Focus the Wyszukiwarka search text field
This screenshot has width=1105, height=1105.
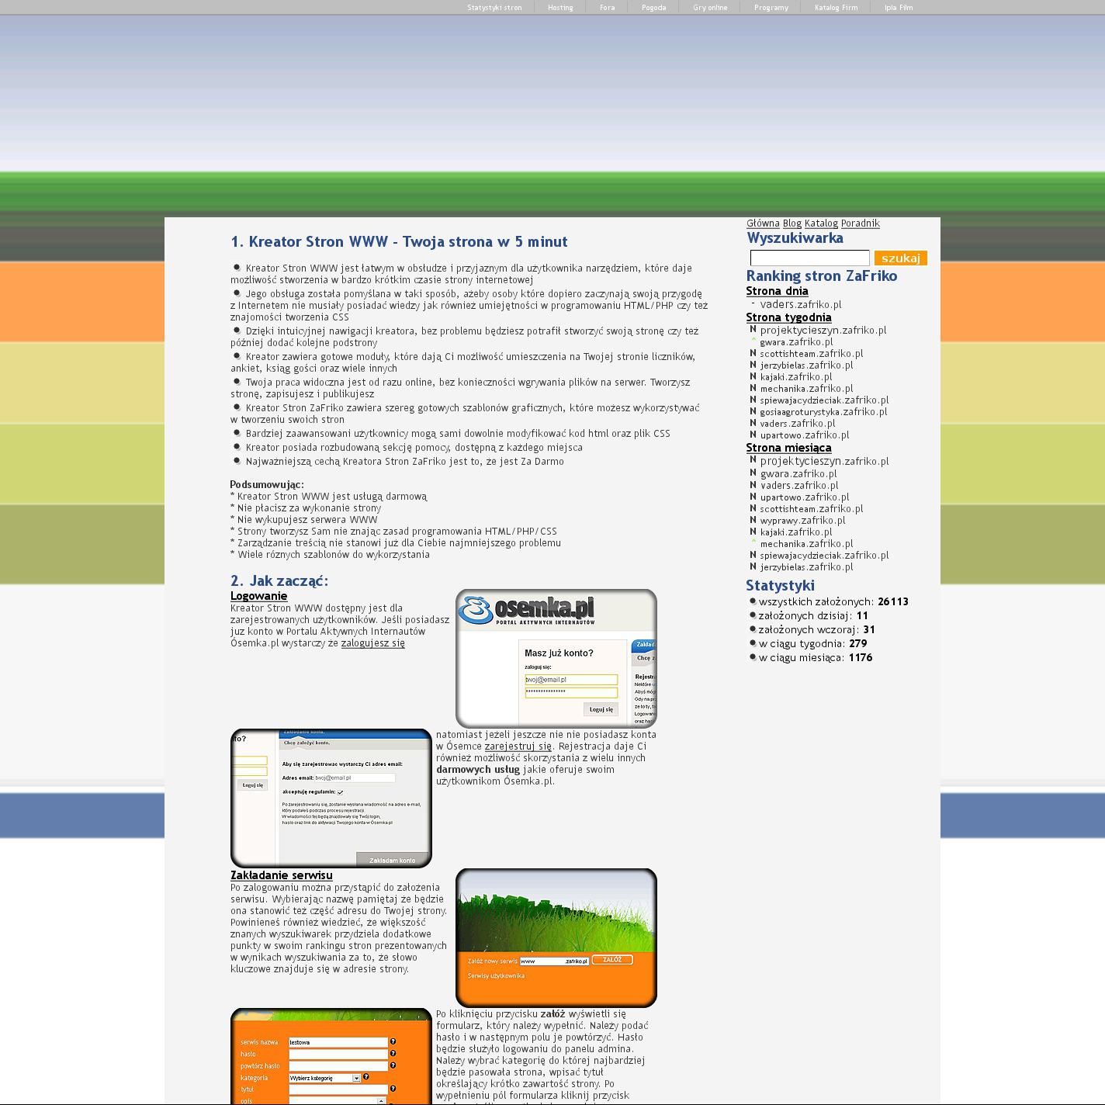pyautogui.click(x=809, y=258)
